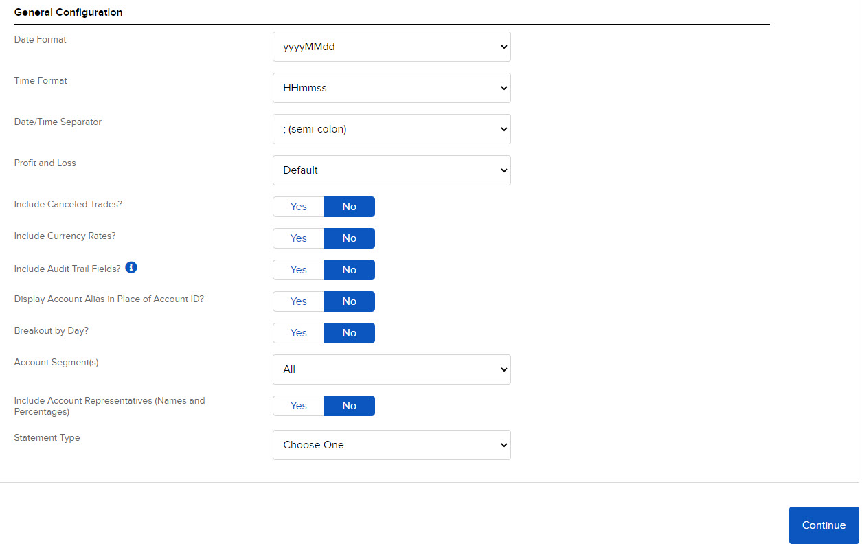
Task: Set Display Account Alias to No
Action: tap(349, 301)
